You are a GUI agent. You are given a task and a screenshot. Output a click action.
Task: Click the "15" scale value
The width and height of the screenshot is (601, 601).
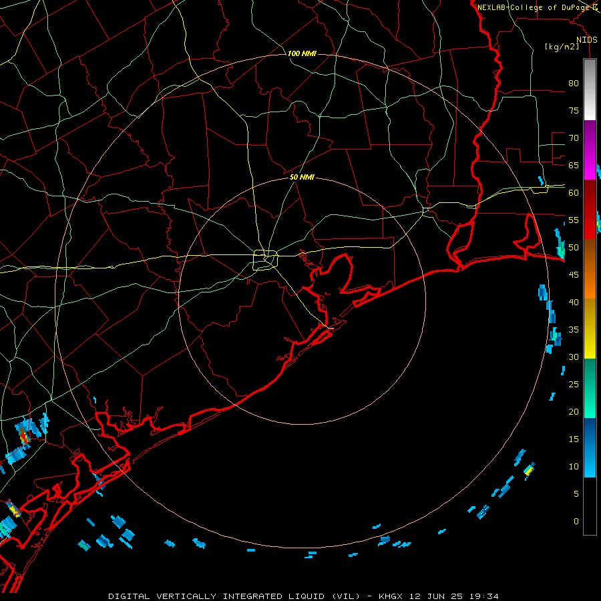(574, 439)
